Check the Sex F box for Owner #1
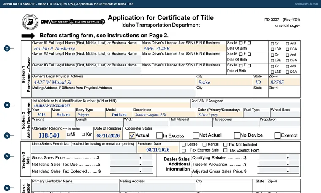This screenshot has width=321, height=193. point(249,43)
